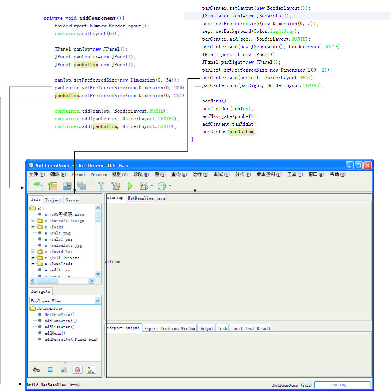Open the Profile Project dropdown arrow
The width and height of the screenshot is (391, 391).
(x=170, y=186)
